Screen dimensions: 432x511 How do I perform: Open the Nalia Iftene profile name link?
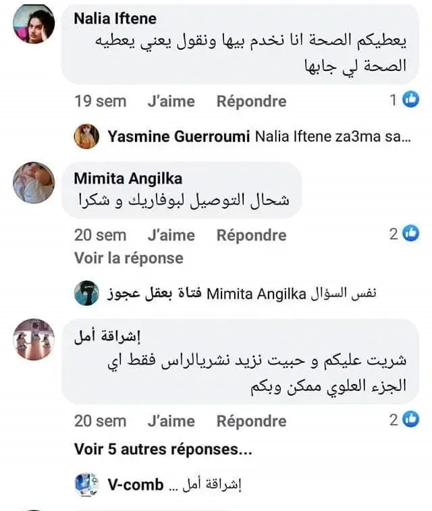(115, 18)
